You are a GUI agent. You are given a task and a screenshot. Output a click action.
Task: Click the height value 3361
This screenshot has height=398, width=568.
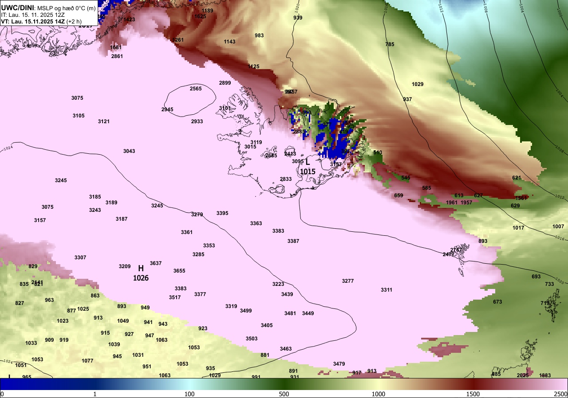[187, 232]
